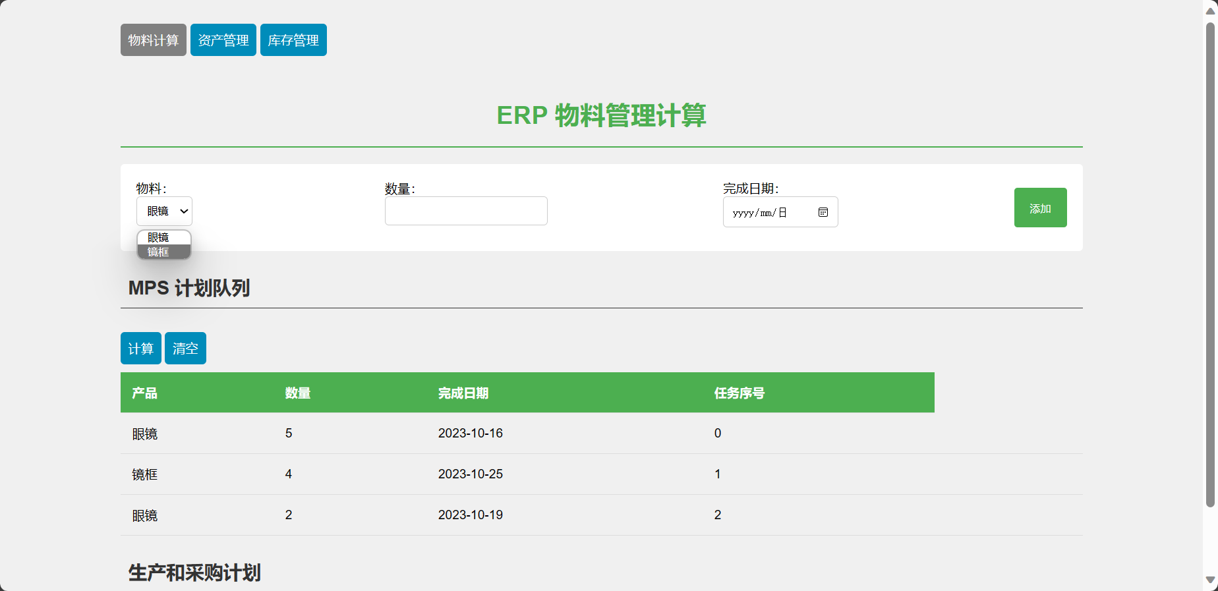Click the 完成日期 table column header
This screenshot has width=1218, height=591.
pos(463,393)
